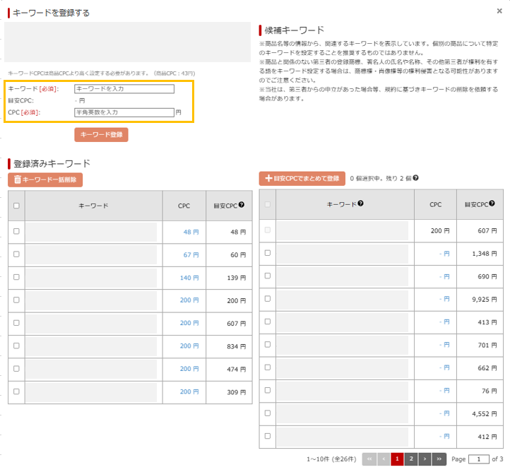Focus the キーワードを入力 text field
The width and height of the screenshot is (510, 472).
tap(124, 89)
